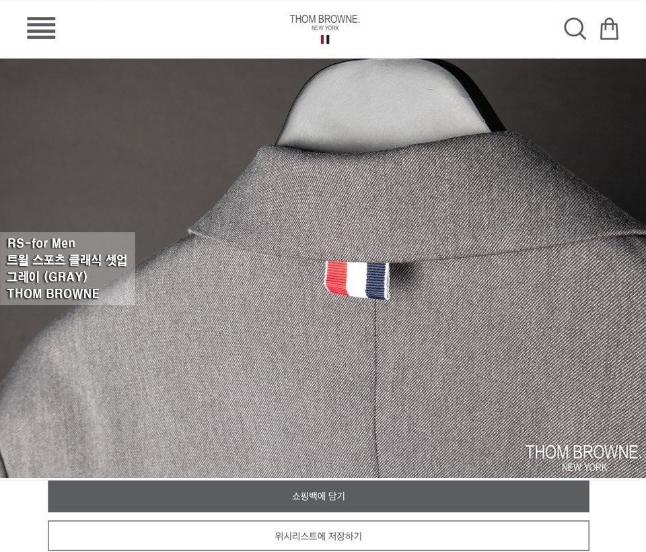Go home via THOM BROWNE. header logo
The height and width of the screenshot is (552, 646).
(324, 19)
